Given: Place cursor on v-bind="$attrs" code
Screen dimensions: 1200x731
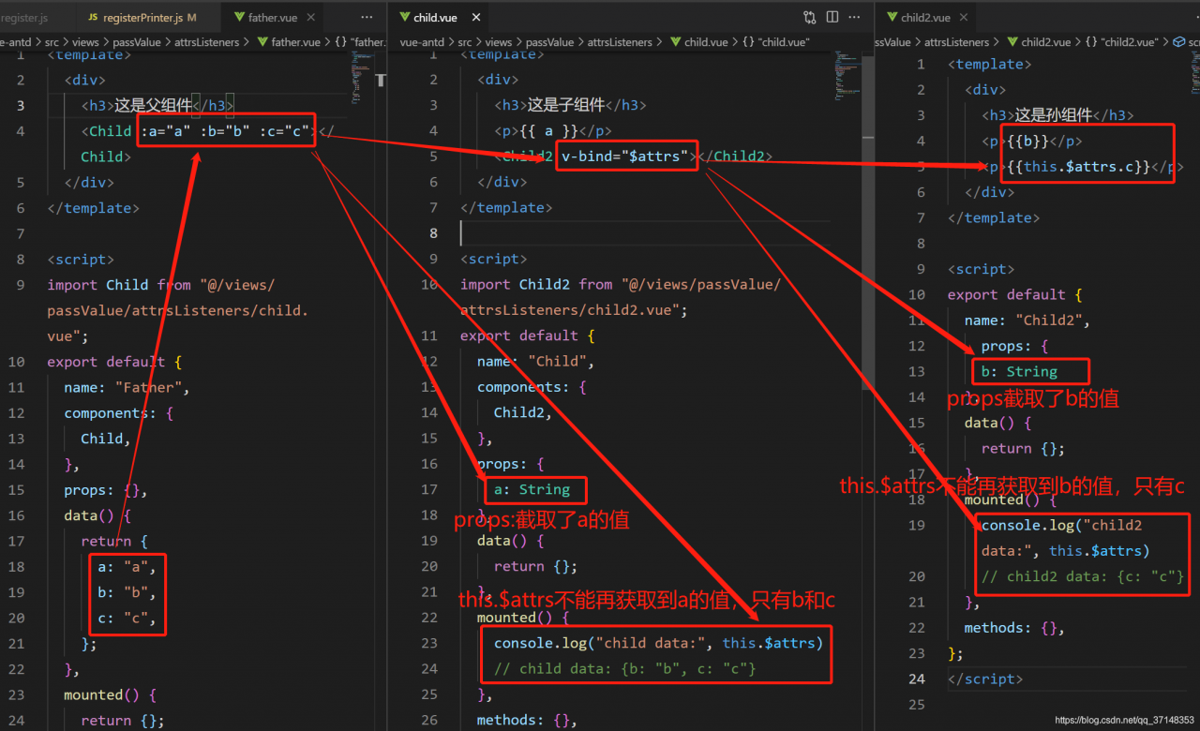Looking at the screenshot, I should (x=624, y=157).
